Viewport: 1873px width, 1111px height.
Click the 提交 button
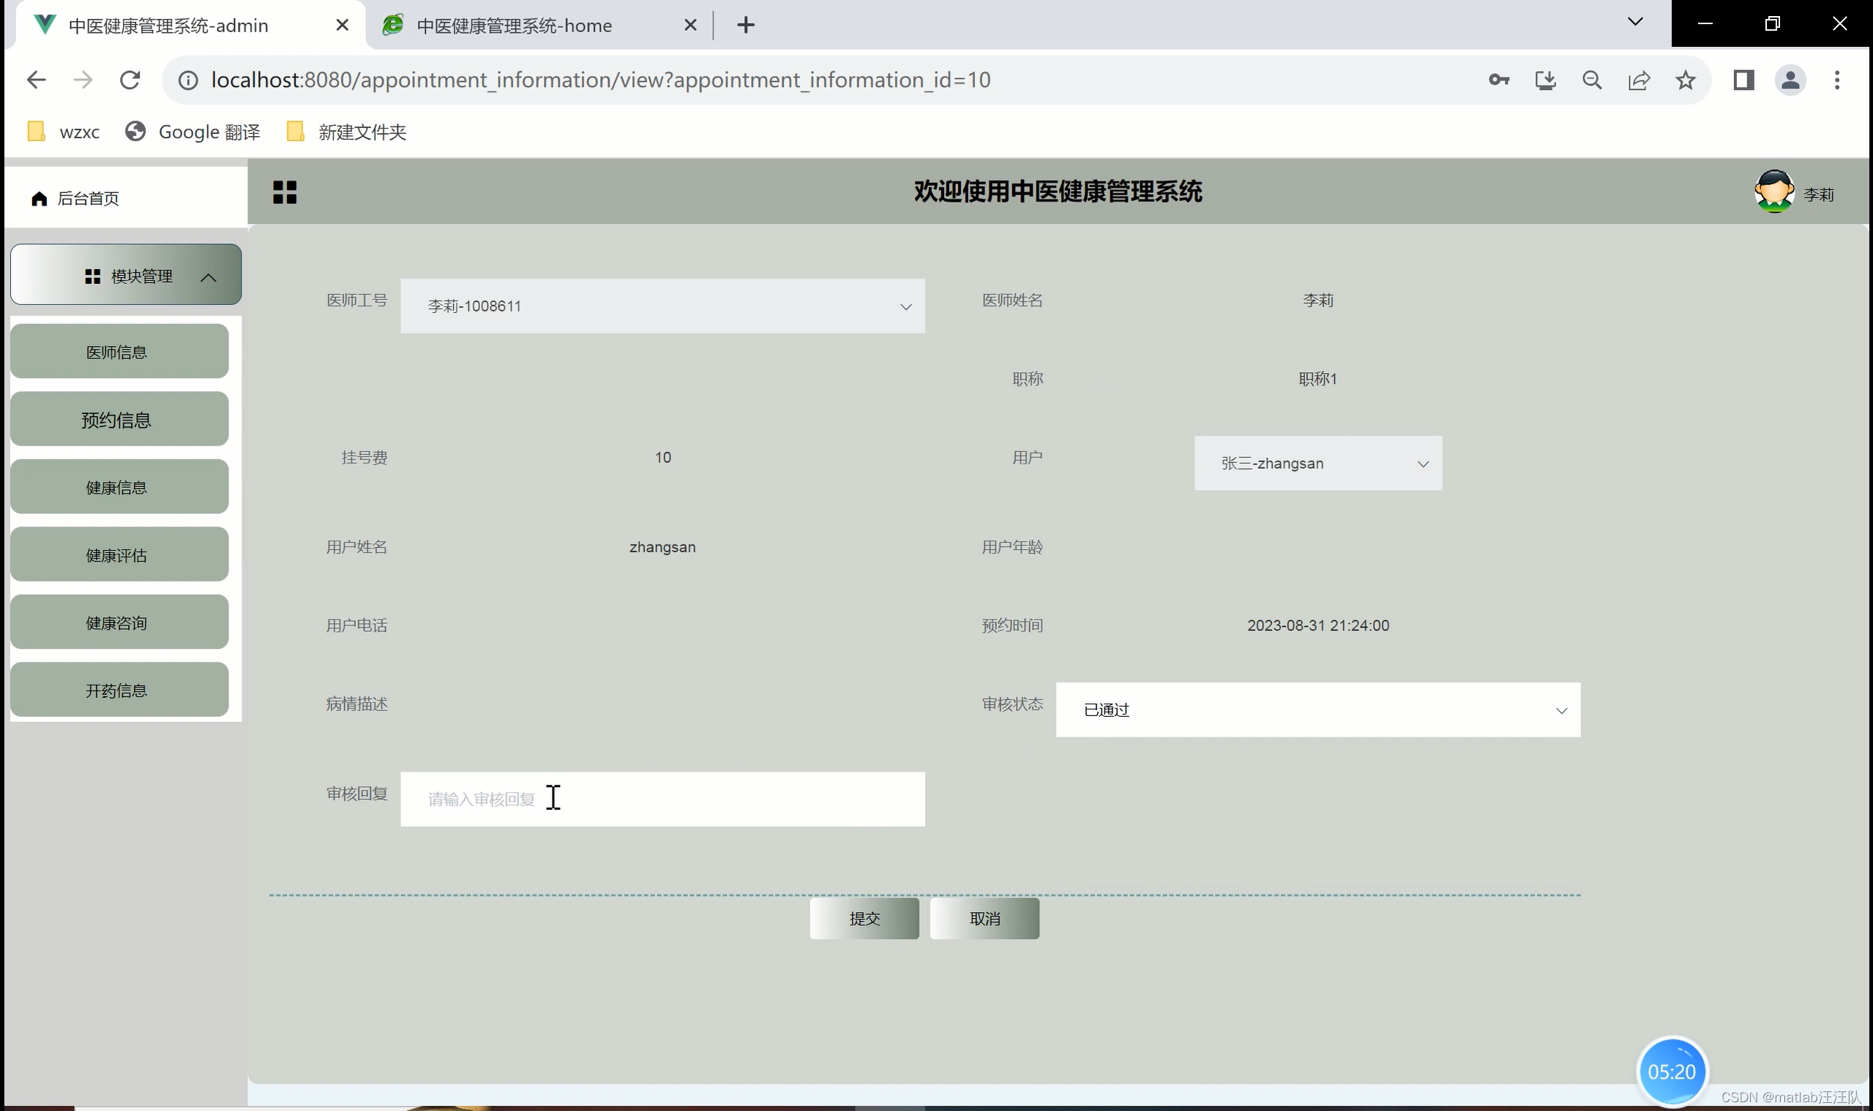(864, 919)
